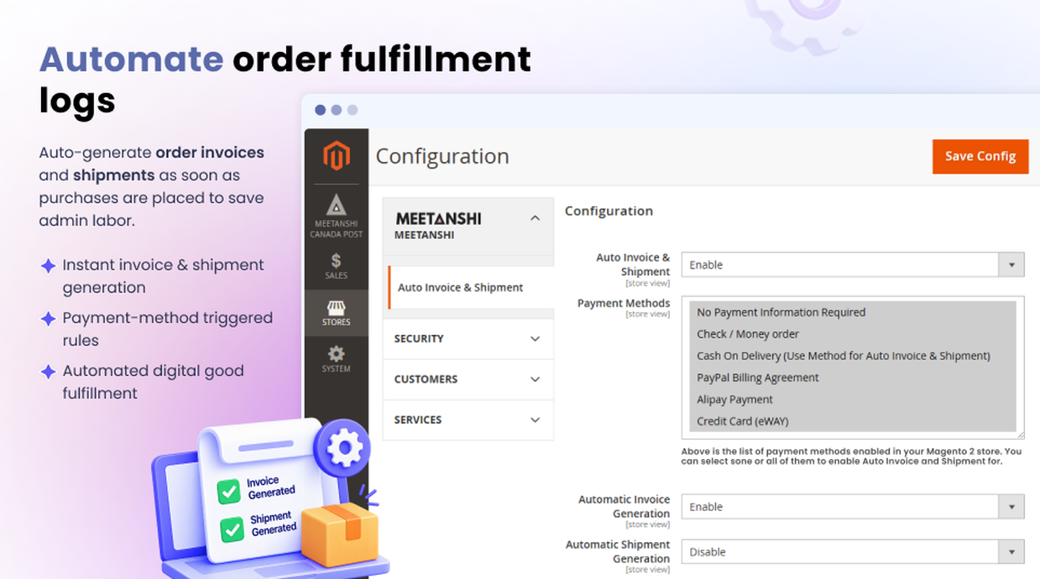Open the Automatic Shipment Generation dropdown
The width and height of the screenshot is (1040, 579).
[x=853, y=552]
